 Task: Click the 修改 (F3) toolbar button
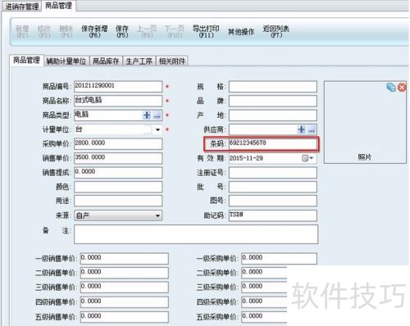pos(44,31)
